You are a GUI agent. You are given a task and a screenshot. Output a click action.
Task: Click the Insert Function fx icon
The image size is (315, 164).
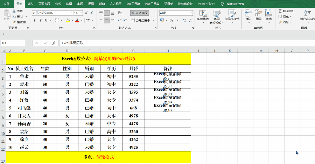pyautogui.click(x=54, y=43)
